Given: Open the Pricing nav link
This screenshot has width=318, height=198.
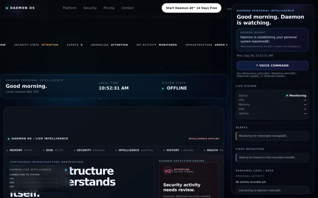Looking at the screenshot, I should click(109, 8).
